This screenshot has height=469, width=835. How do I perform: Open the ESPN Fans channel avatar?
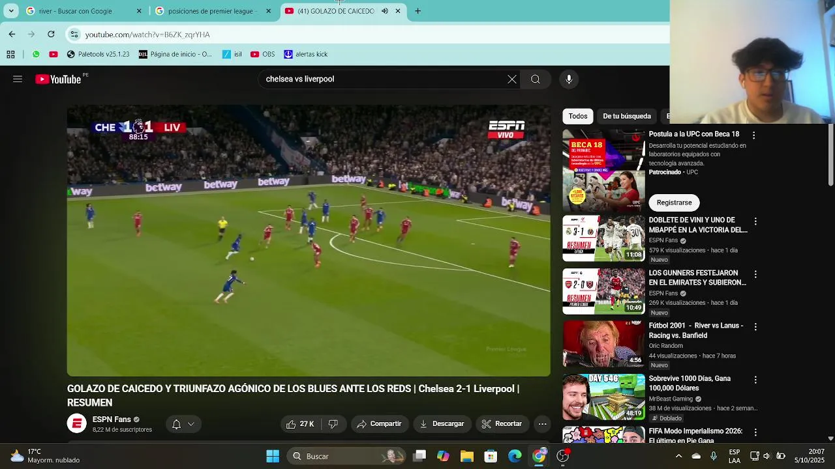[x=77, y=424]
